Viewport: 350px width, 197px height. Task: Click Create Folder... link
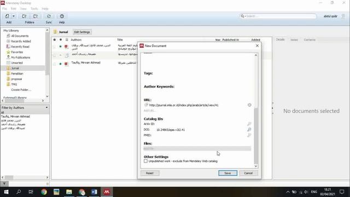21,90
